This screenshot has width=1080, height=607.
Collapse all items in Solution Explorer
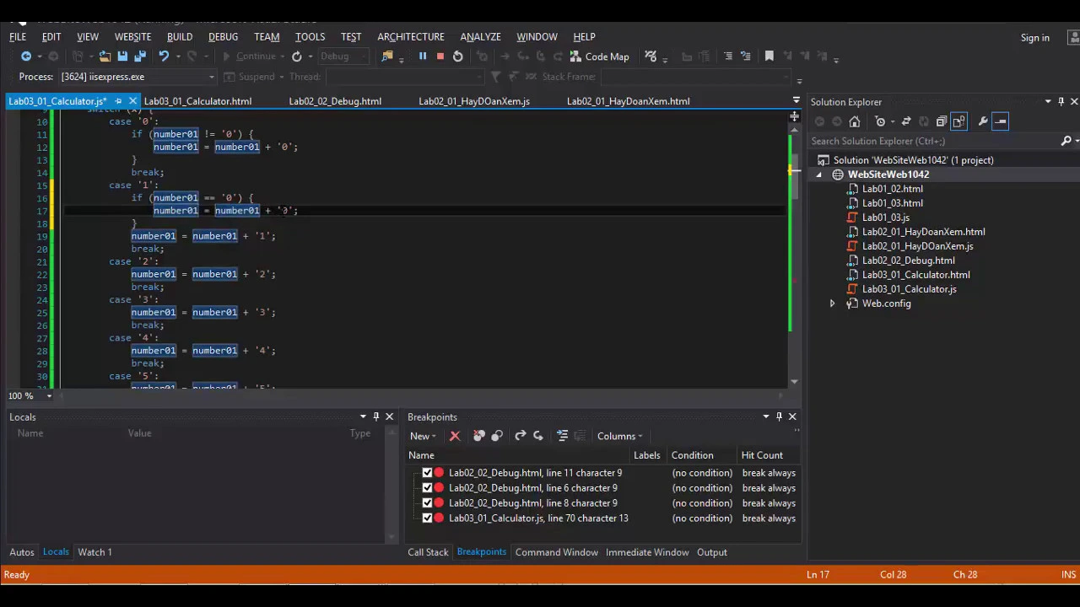point(942,121)
